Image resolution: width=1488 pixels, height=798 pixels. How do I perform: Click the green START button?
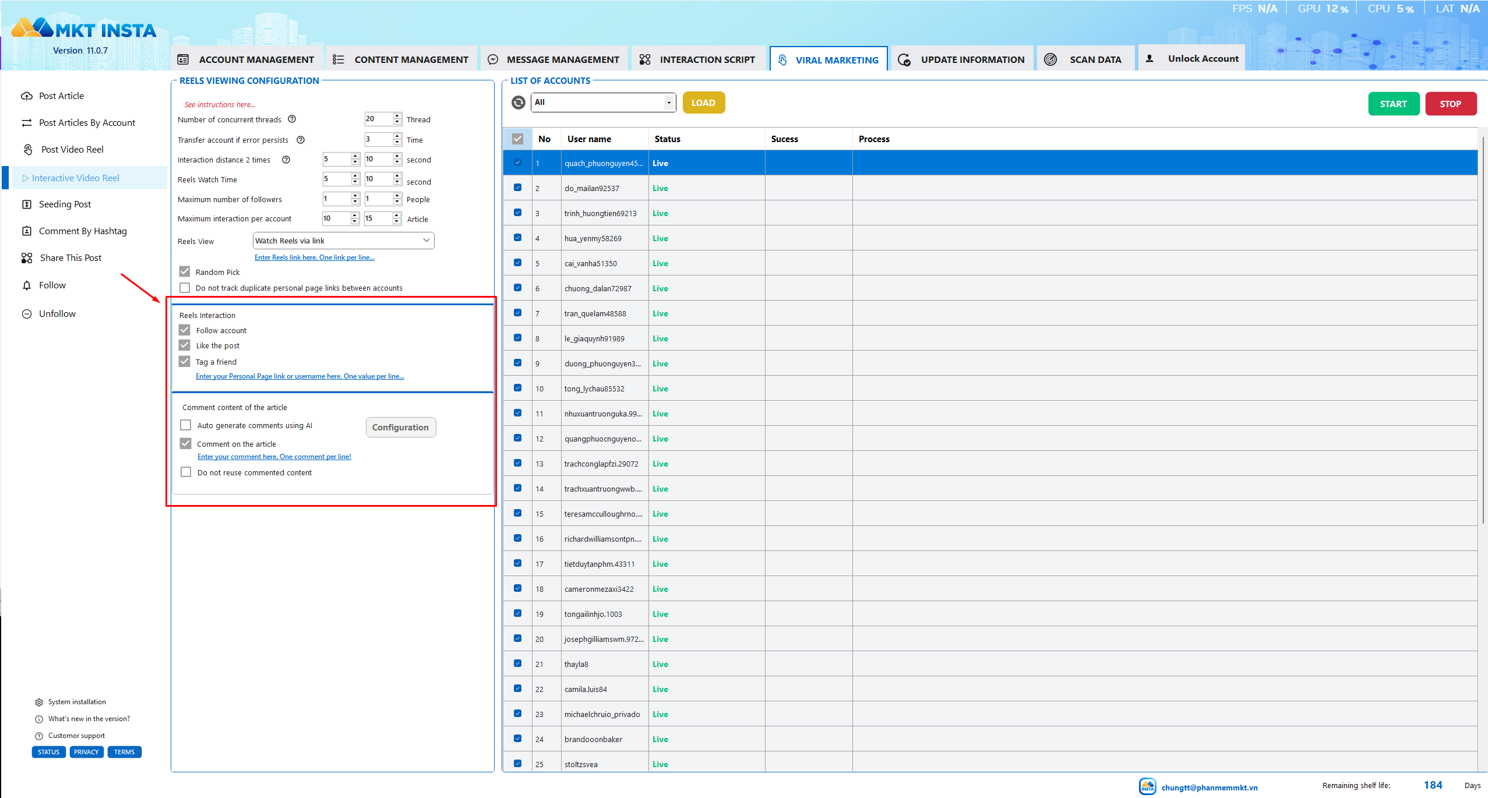point(1394,104)
